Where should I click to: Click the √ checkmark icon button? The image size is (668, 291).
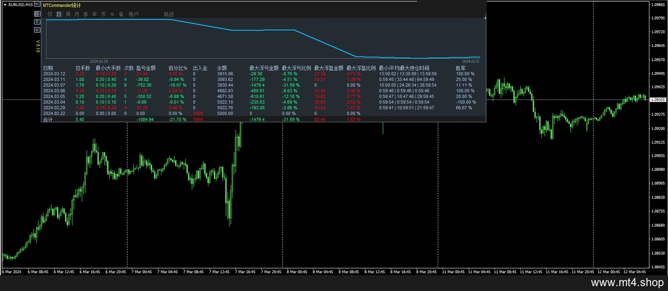point(37,30)
